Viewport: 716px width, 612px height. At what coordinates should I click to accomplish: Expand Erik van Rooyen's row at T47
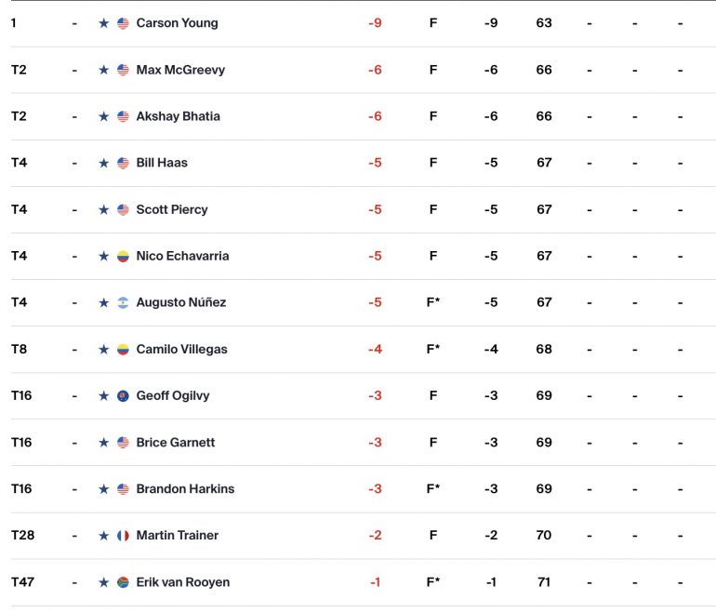coord(363,582)
